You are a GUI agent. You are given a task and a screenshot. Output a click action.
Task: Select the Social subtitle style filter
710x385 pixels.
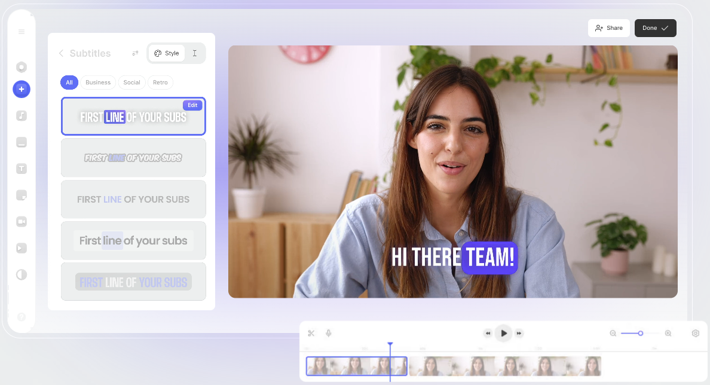[131, 82]
